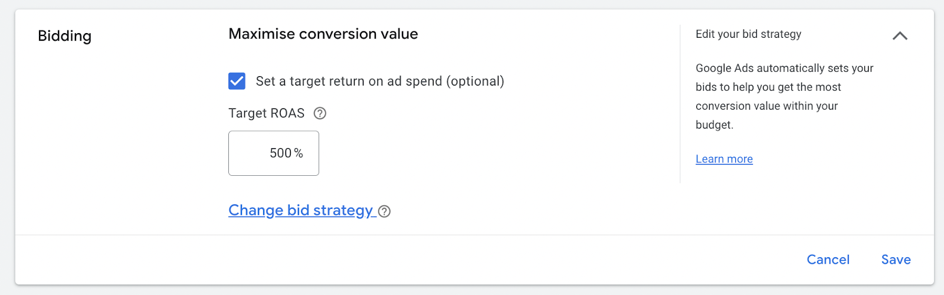Open the Target ROAS help icon
Screen dimensions: 944x295
320,113
